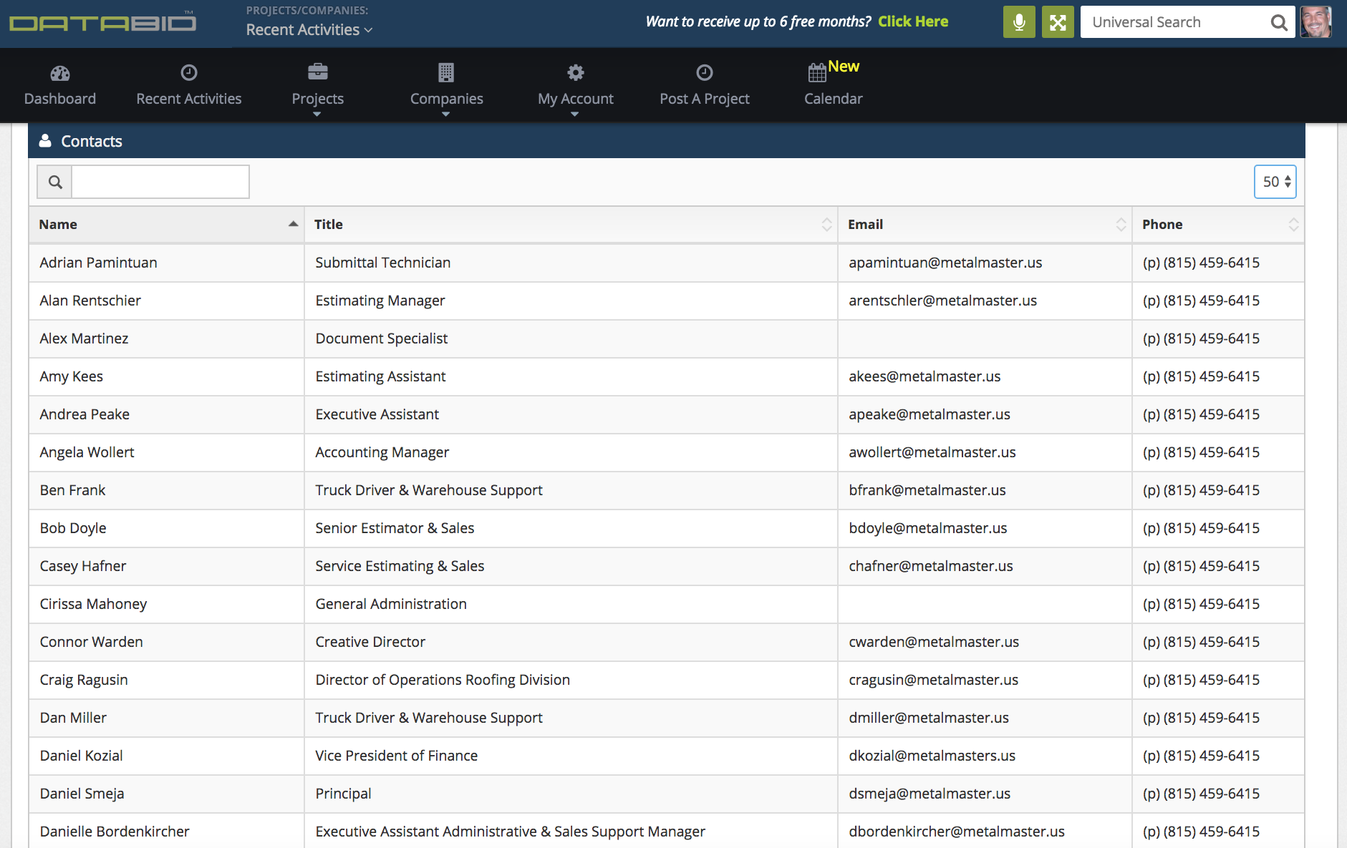Select the Dashboard icon

pos(60,72)
